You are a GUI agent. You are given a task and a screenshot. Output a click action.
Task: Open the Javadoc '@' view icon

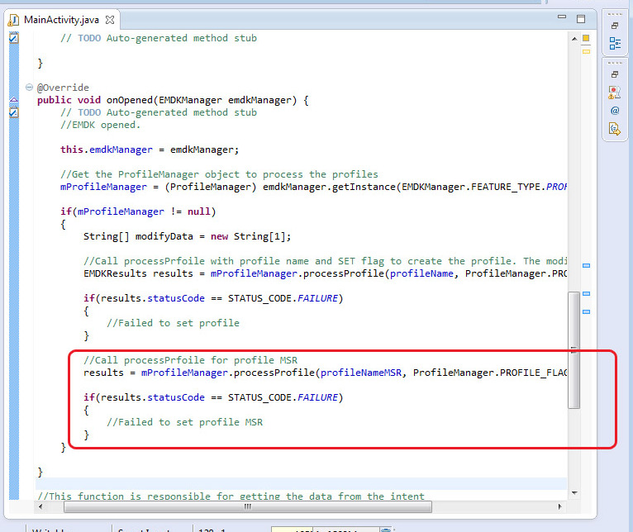click(x=615, y=110)
